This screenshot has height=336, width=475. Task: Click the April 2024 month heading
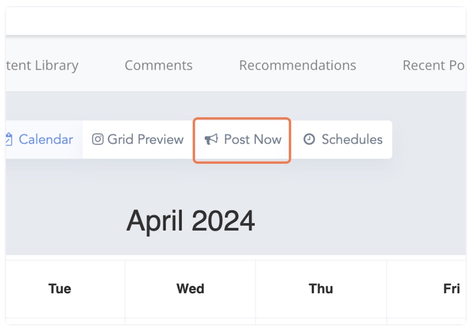(191, 221)
